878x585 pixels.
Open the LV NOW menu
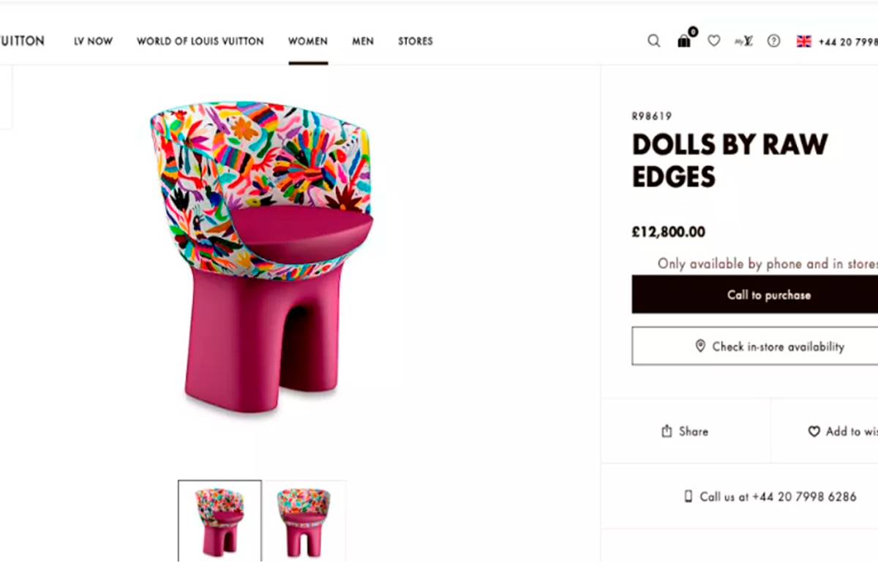(x=93, y=41)
